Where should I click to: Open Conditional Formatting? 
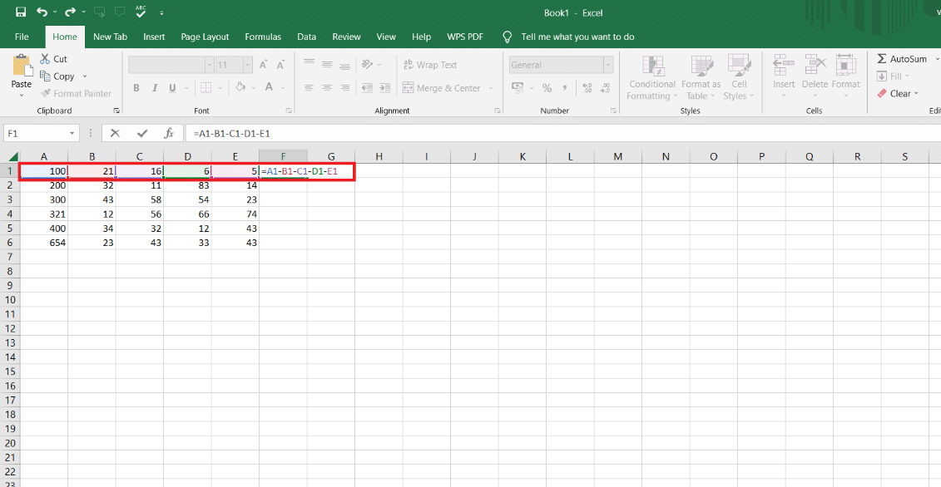point(651,77)
